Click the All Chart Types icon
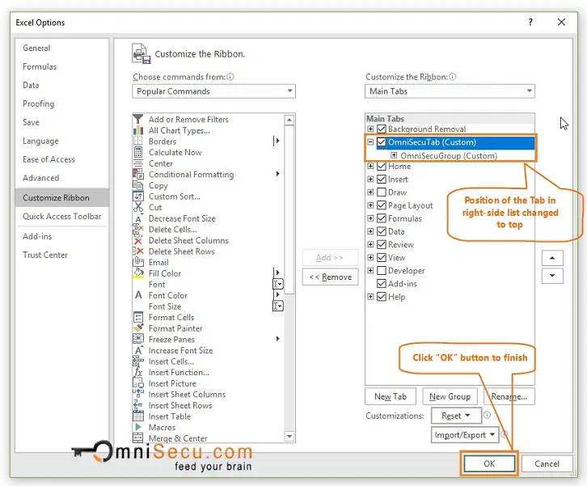587x486 pixels. (138, 130)
